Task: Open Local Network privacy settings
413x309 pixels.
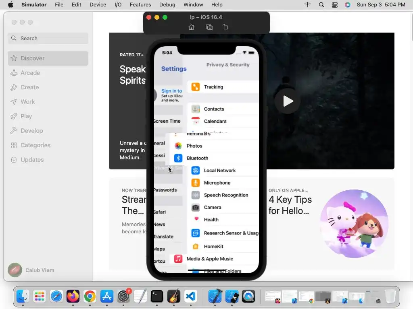Action: (x=223, y=171)
